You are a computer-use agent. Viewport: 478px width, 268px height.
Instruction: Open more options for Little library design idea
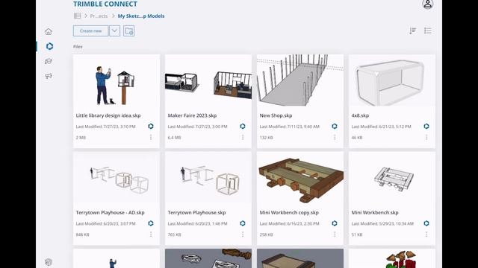pyautogui.click(x=151, y=137)
